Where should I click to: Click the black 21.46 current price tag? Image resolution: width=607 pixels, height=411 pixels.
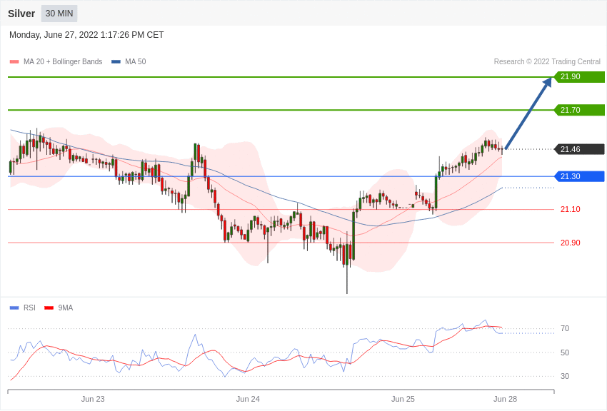pos(580,149)
